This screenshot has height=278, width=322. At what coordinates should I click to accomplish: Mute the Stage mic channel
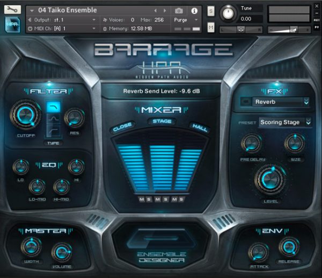point(158,199)
